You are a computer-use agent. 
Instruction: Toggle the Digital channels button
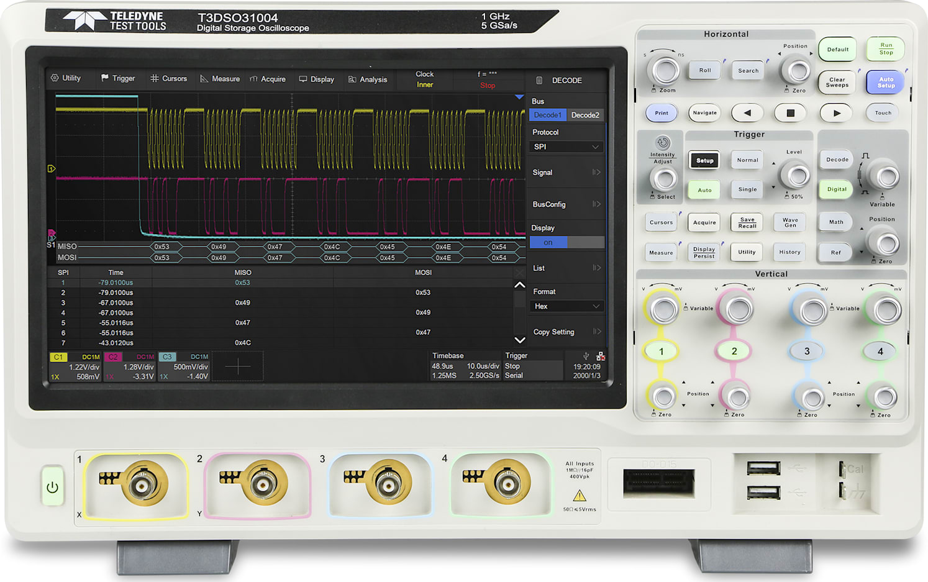pos(837,189)
